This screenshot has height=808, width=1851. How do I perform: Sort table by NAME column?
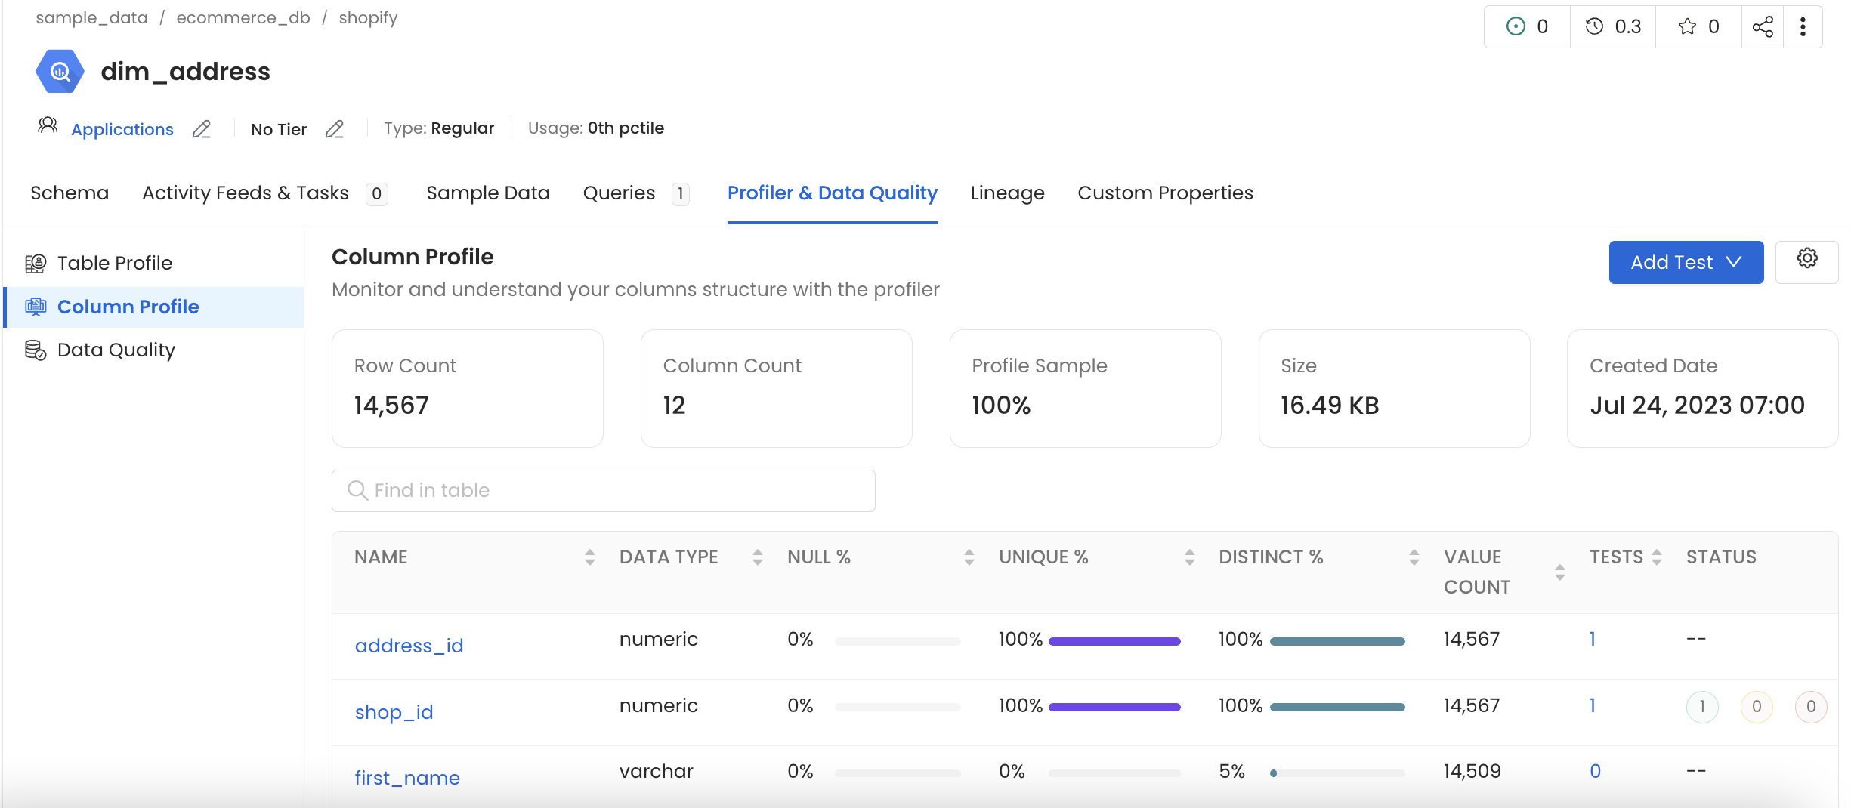pos(589,557)
